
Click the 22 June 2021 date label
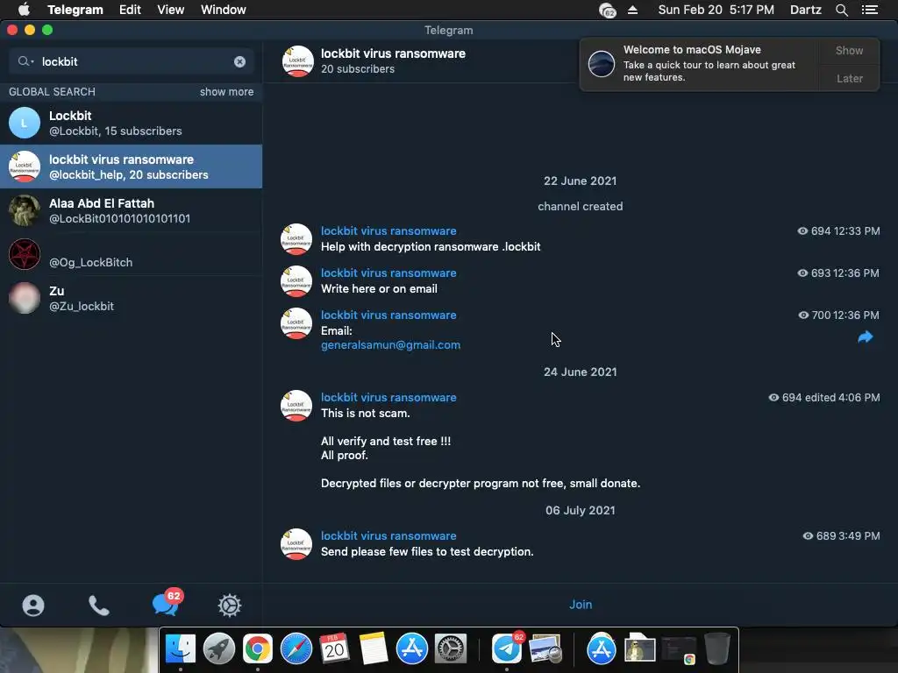point(581,181)
